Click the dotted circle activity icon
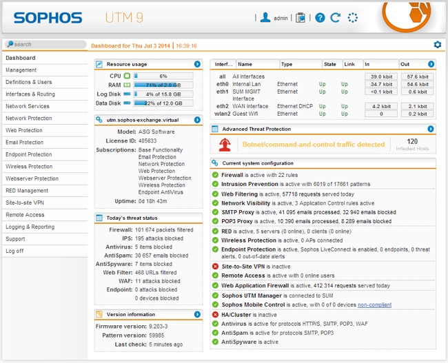Image resolution: width=448 pixels, height=363 pixels. click(x=353, y=17)
